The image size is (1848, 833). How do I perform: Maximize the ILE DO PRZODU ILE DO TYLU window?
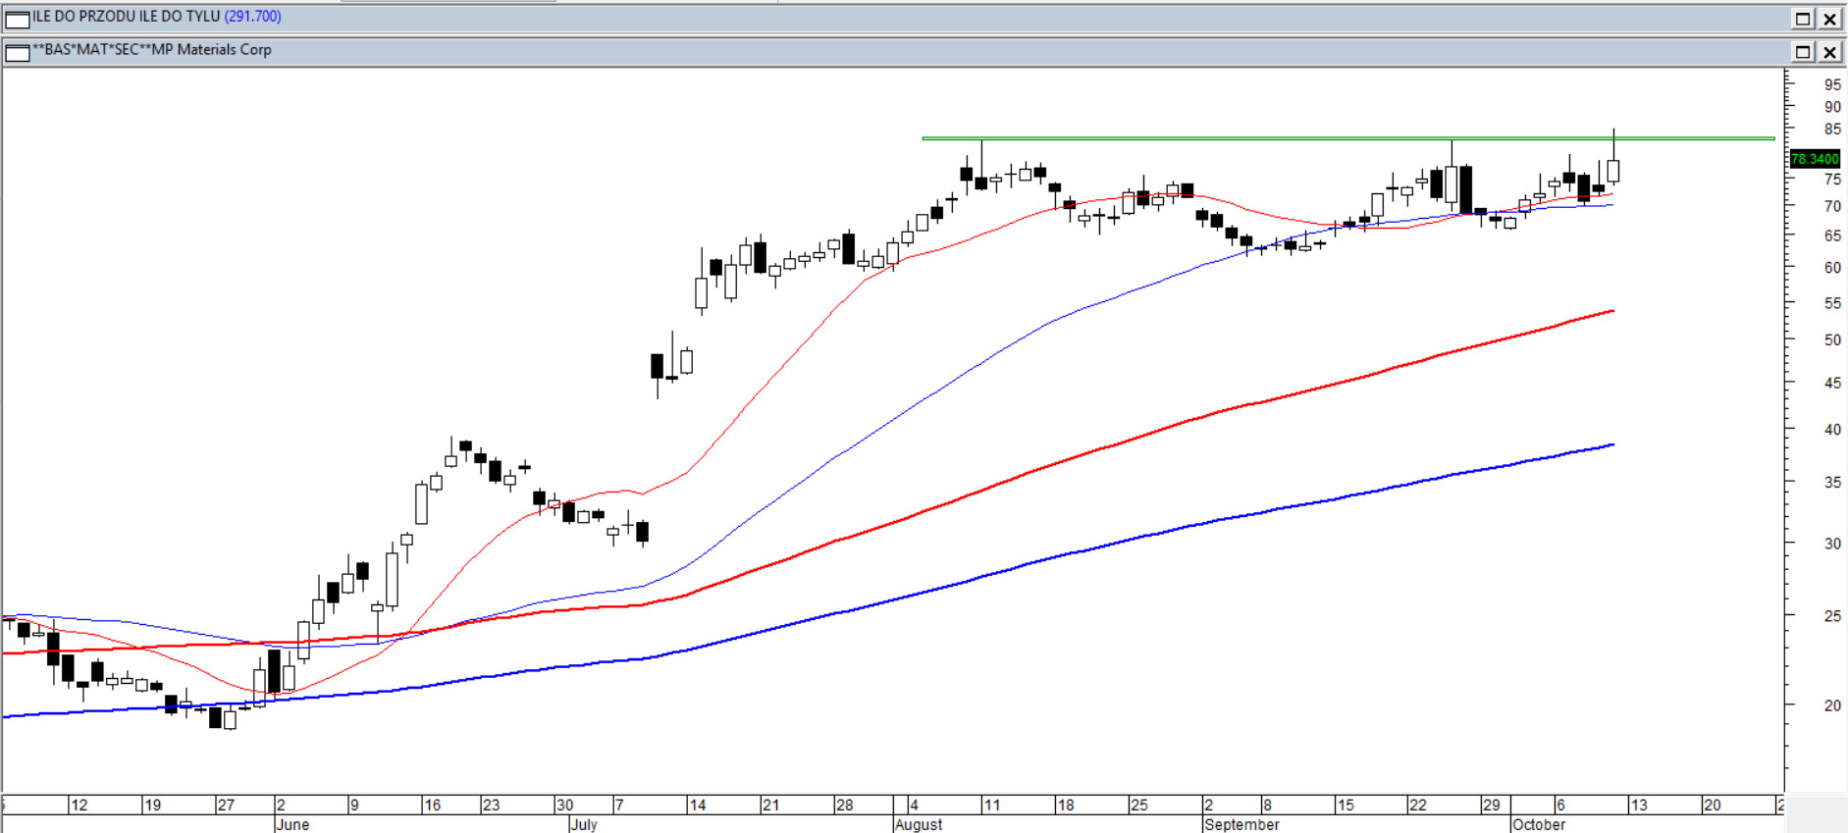click(x=1803, y=19)
